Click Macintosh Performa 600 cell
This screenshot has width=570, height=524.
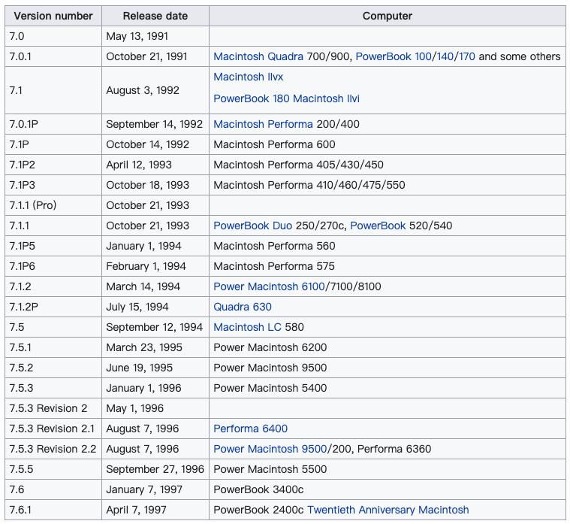pyautogui.click(x=388, y=144)
